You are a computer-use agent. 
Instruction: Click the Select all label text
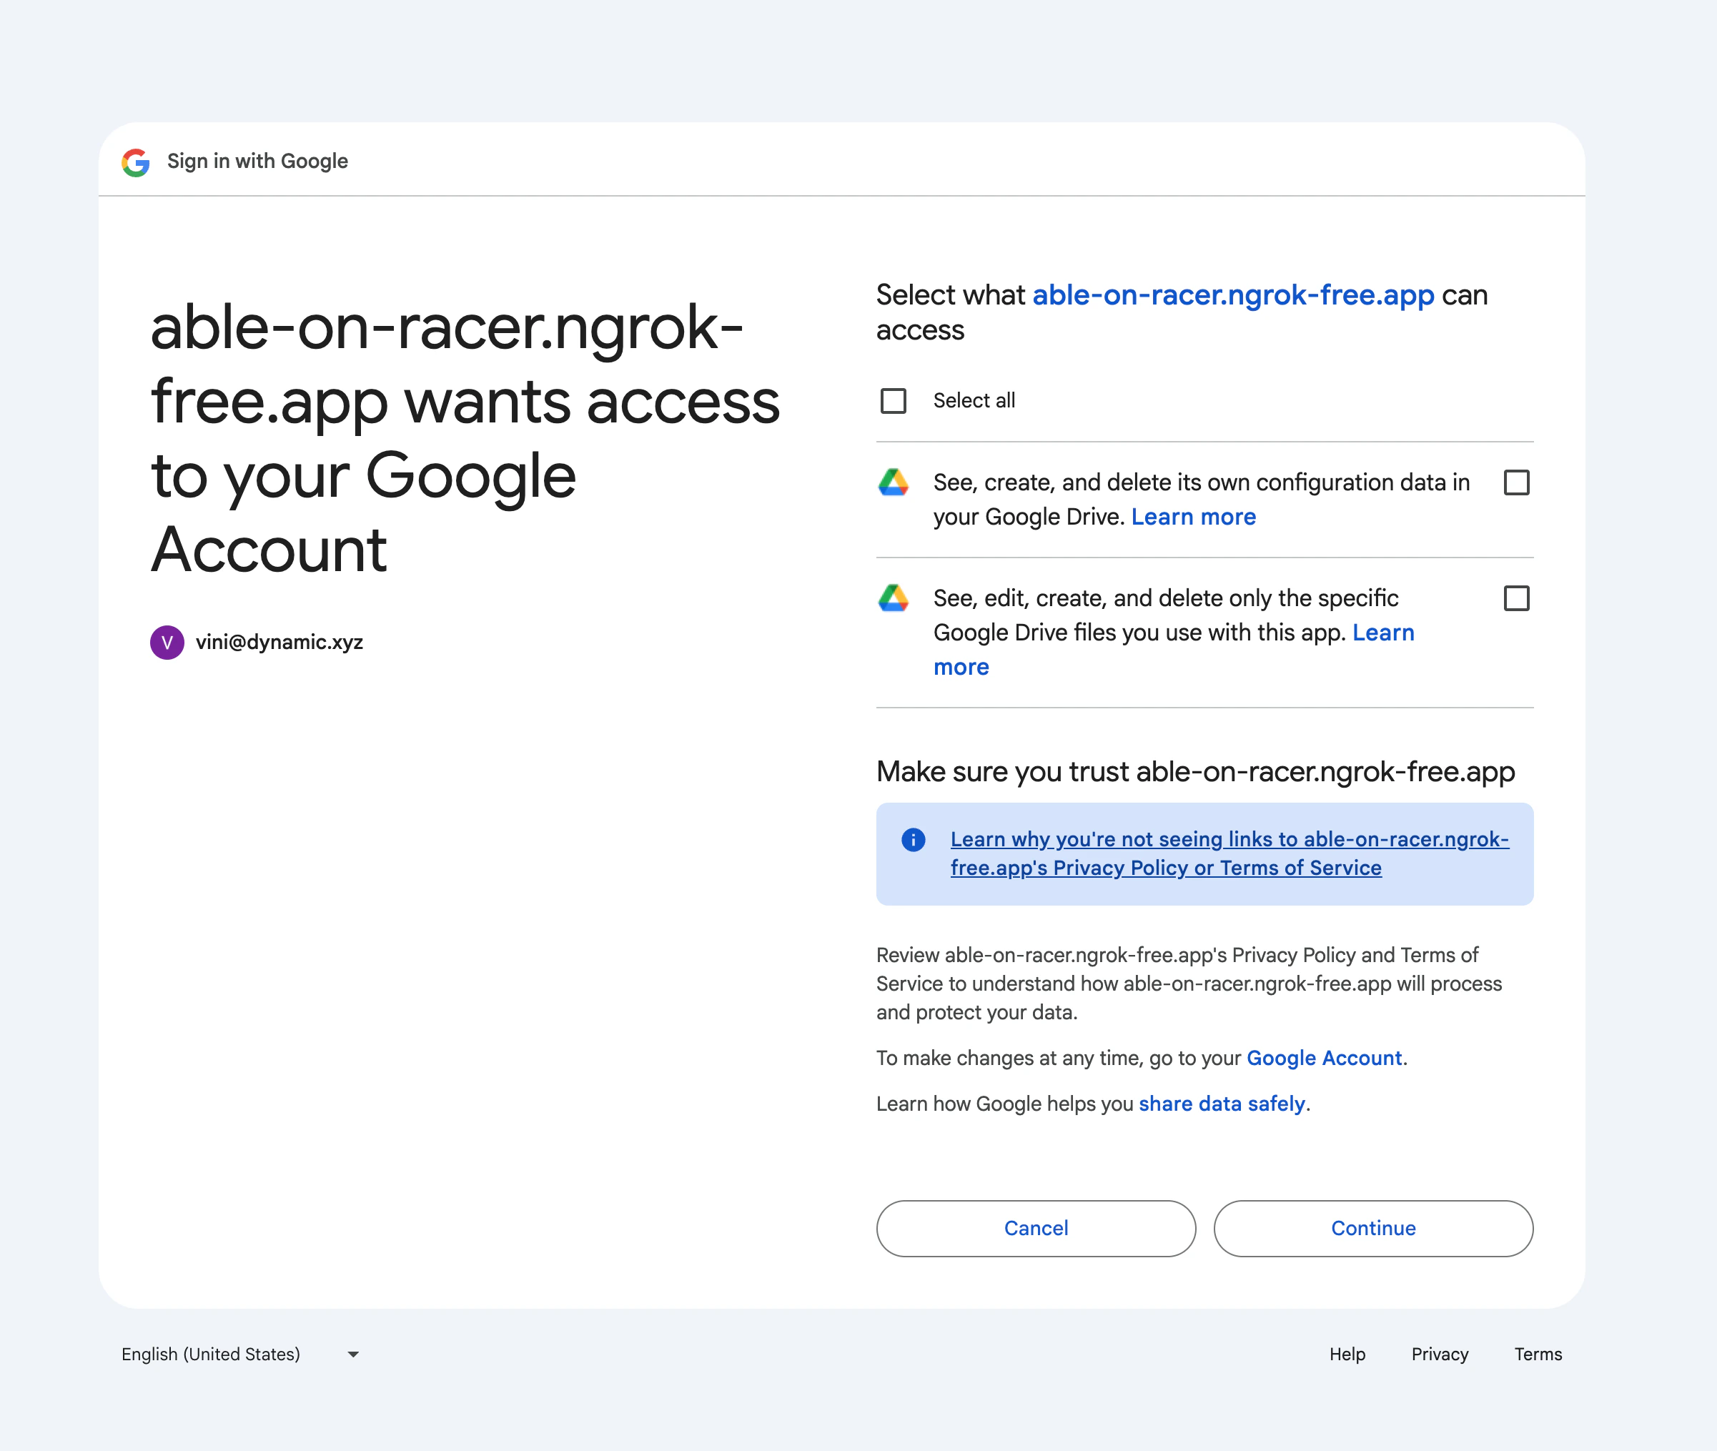(974, 400)
